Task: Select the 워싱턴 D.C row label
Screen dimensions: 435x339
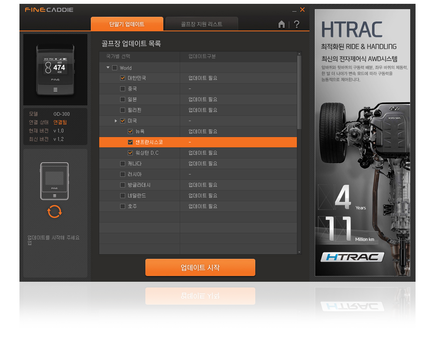Action: pos(147,153)
